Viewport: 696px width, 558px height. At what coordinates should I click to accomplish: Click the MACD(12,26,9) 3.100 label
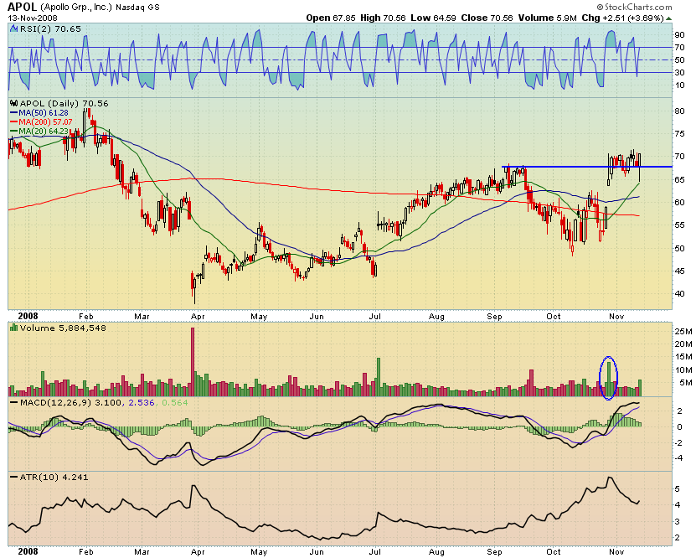click(71, 403)
